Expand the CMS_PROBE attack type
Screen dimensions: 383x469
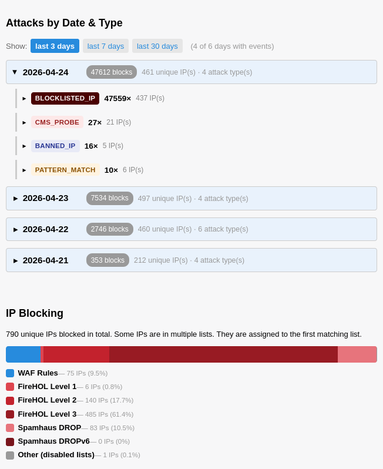click(x=25, y=122)
